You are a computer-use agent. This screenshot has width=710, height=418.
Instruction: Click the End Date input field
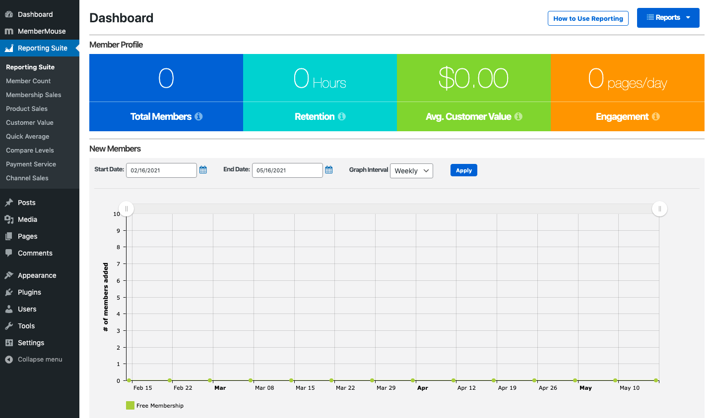coord(287,170)
